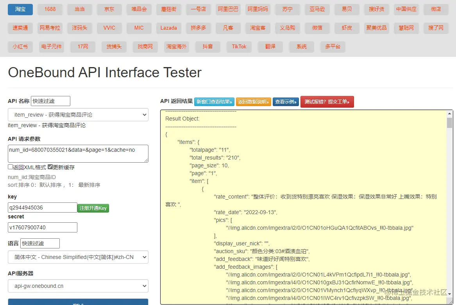Uncheck the 更新缓存 checkbox

click(50, 167)
